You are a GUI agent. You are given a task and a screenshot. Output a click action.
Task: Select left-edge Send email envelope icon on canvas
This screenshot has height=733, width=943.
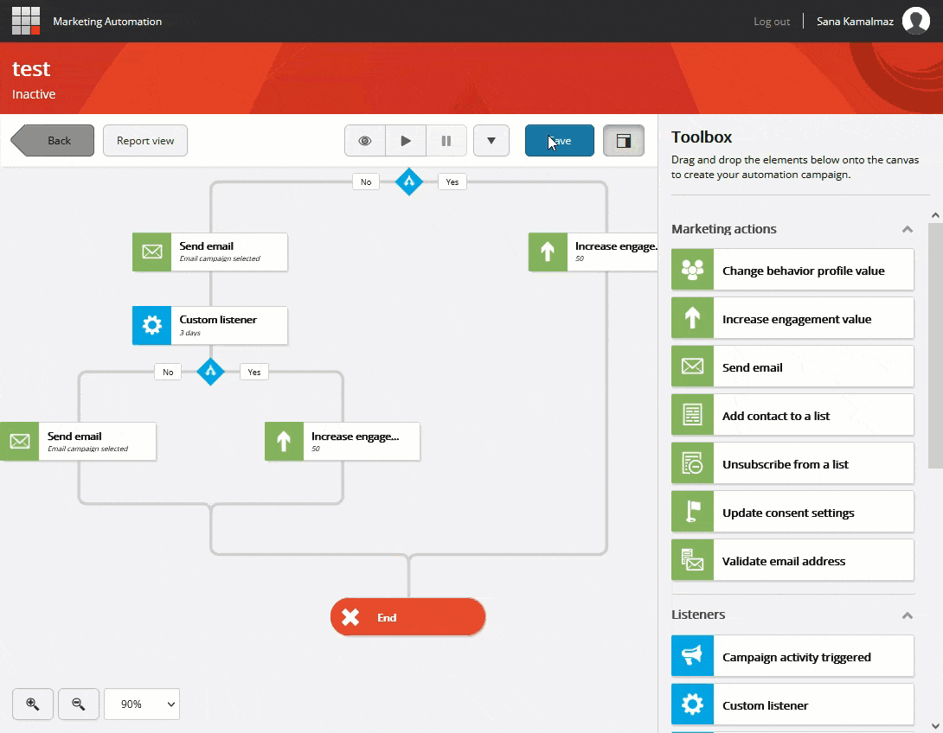pos(20,442)
